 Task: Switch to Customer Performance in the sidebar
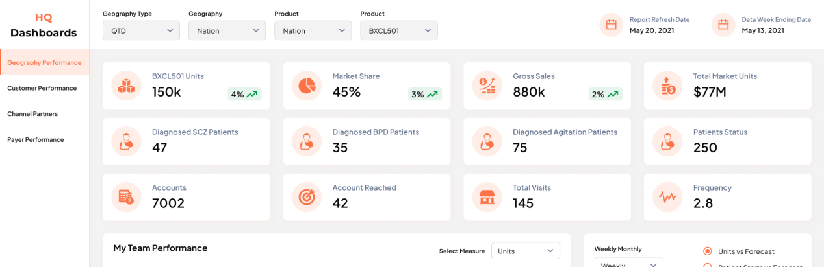pyautogui.click(x=42, y=88)
